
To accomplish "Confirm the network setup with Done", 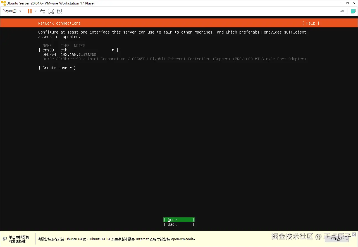I will click(x=179, y=220).
